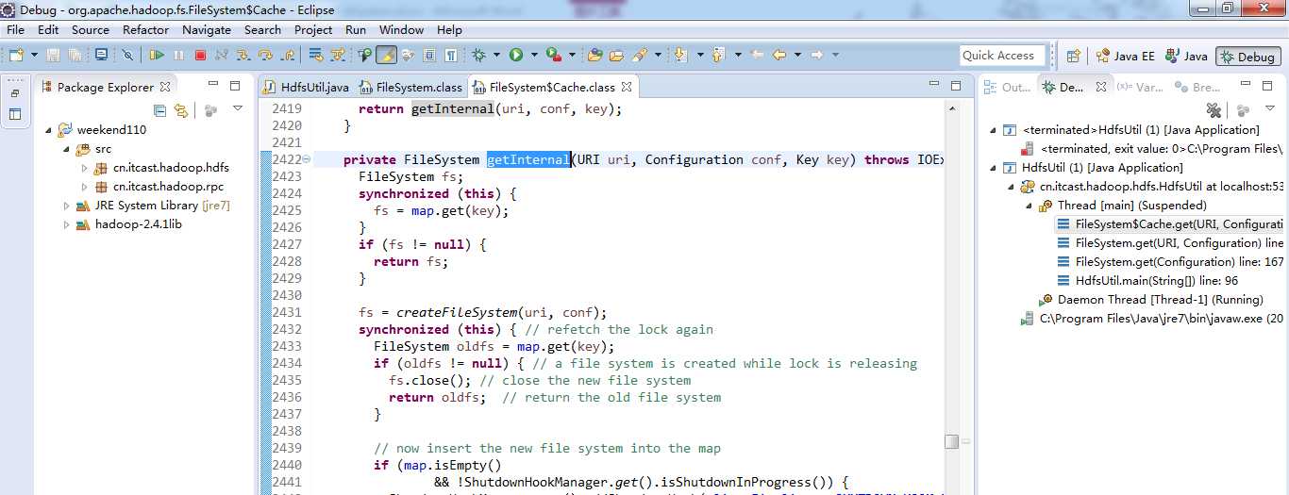Launch Debug with the bug icon
This screenshot has height=495, width=1289.
coord(478,56)
